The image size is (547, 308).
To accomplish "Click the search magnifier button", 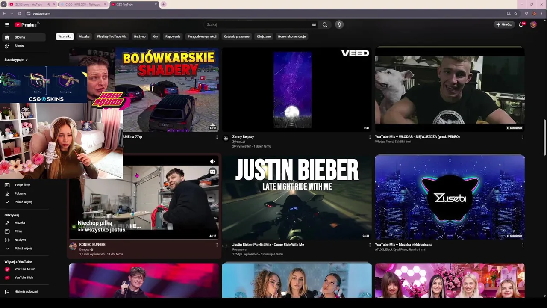I will (325, 25).
